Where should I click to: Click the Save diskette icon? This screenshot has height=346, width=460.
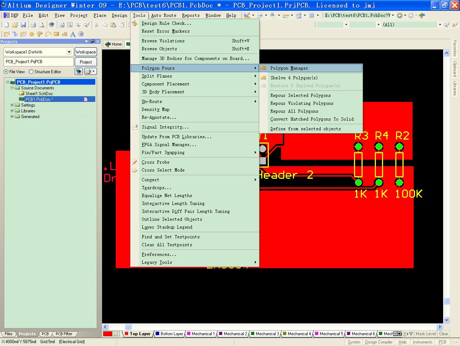click(23, 25)
